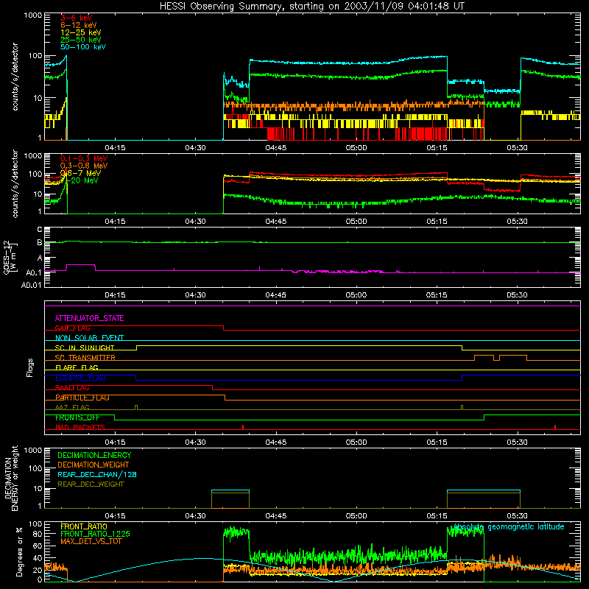Select the yellow 12-25 keV legend label
The image size is (589, 589).
(x=80, y=32)
